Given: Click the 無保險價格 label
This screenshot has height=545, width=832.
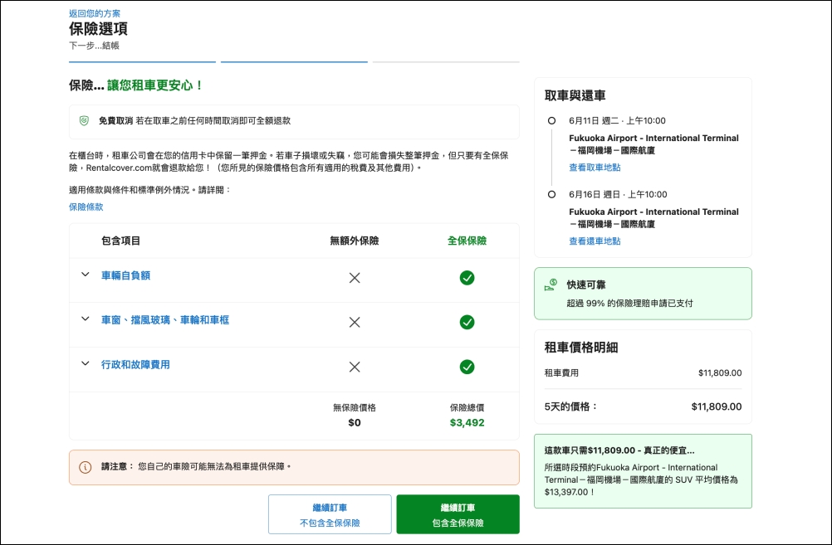Looking at the screenshot, I should (355, 407).
